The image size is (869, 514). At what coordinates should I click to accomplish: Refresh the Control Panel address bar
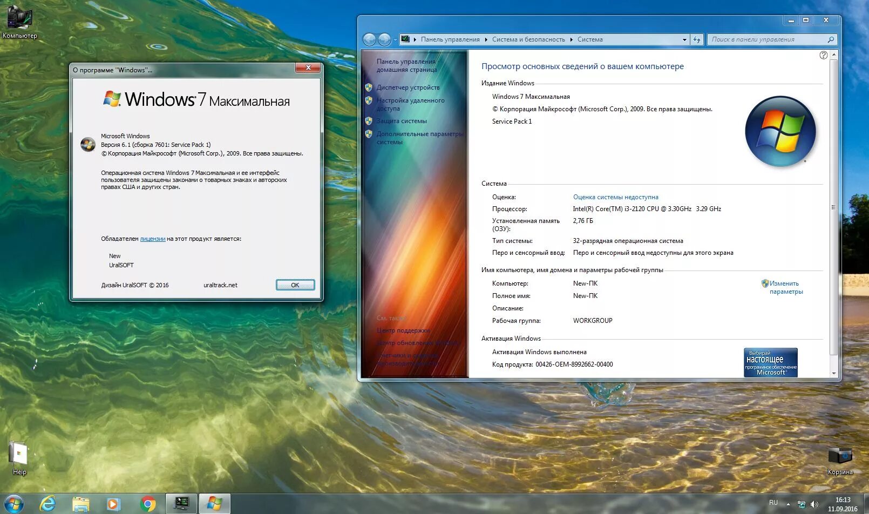click(x=697, y=39)
